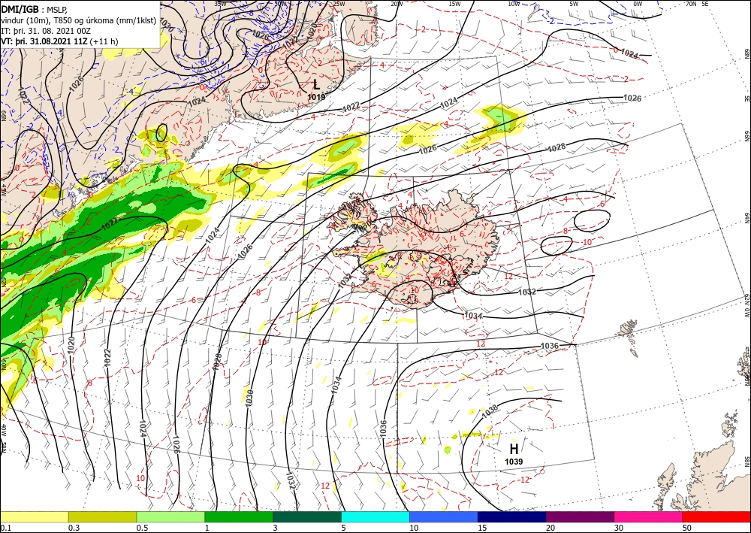This screenshot has height=533, width=751.
Task: Click the 'IT: þri. 31. 08. 2021 00Z' line
Action: (x=47, y=30)
